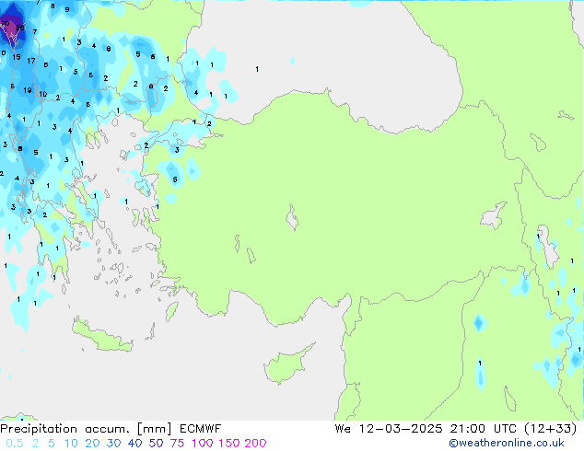Click the '21:00 UTC' time label
584x451 pixels.
point(483,429)
